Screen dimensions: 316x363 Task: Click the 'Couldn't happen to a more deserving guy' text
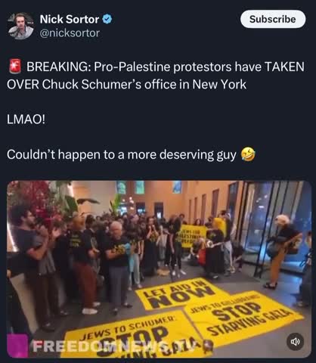[122, 154]
